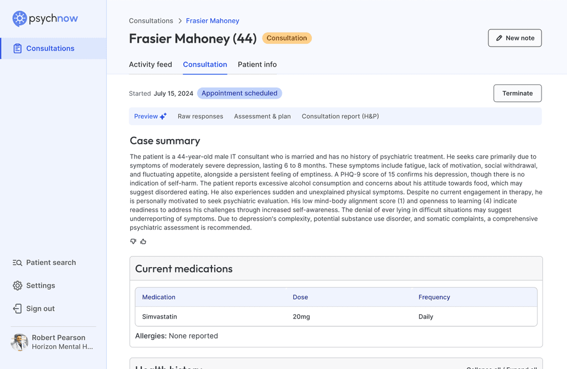567x369 pixels.
Task: Click the Sign out icon
Action: pyautogui.click(x=17, y=309)
